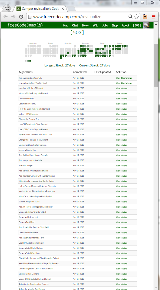View solution for Import a Google Font
160x290 pixels.
click(x=122, y=150)
